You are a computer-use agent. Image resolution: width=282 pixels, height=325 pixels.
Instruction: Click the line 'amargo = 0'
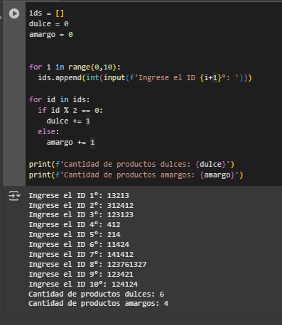click(x=51, y=35)
